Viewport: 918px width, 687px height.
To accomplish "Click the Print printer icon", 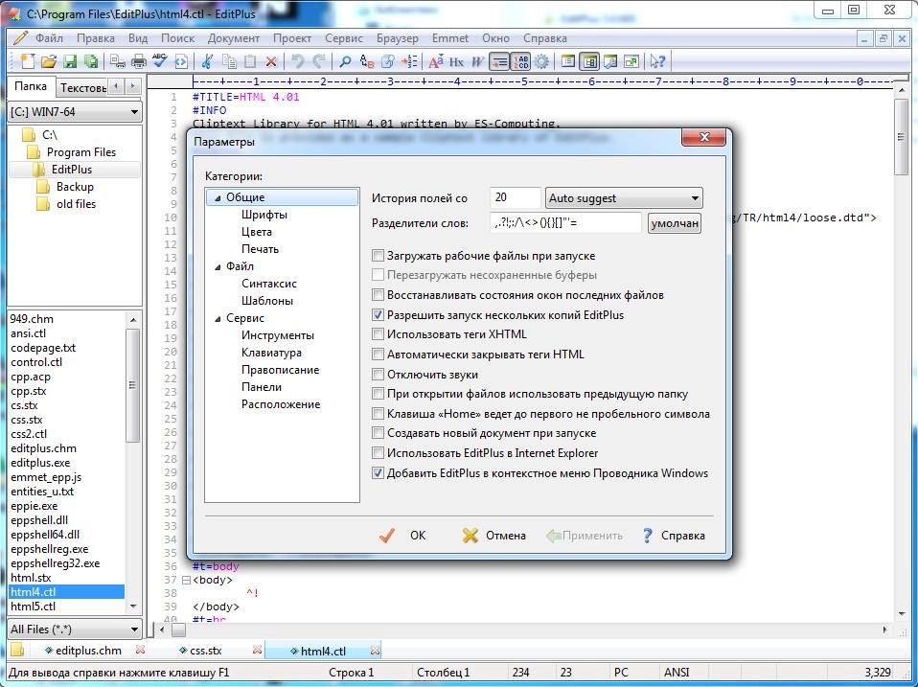I will click(139, 61).
